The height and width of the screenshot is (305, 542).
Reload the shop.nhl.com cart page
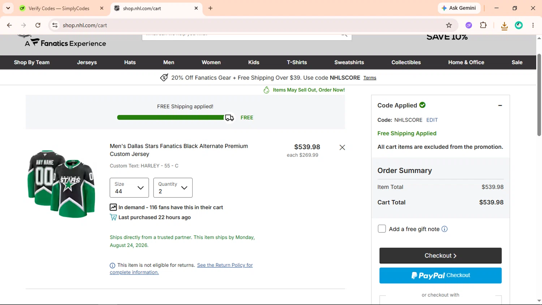pyautogui.click(x=38, y=25)
